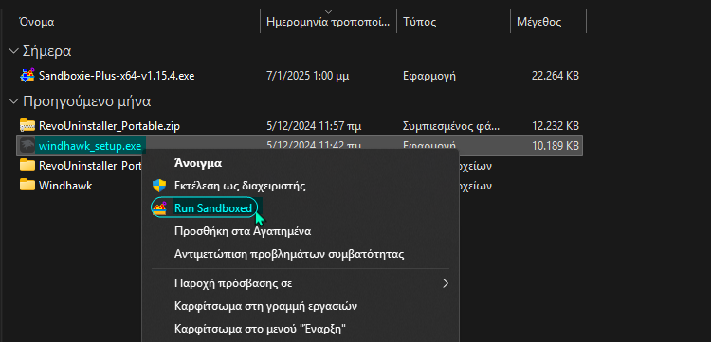
Task: Select Προσθήκη στα Αγαπημένα
Action: [243, 231]
